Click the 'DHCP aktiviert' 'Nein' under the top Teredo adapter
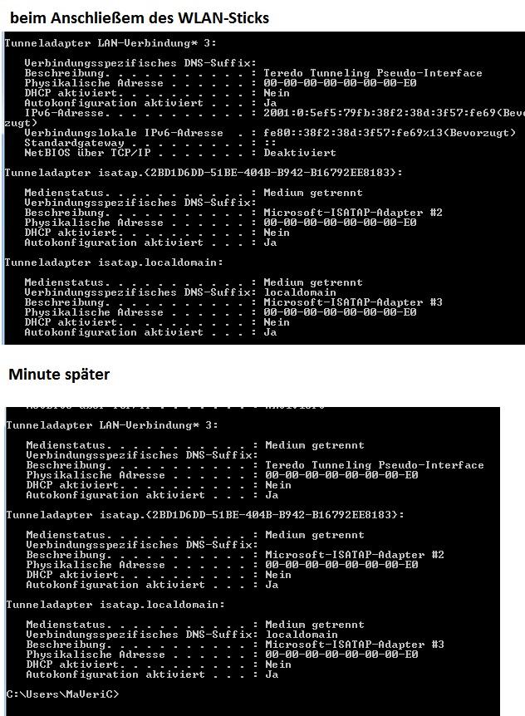The image size is (525, 716). pyautogui.click(x=277, y=93)
